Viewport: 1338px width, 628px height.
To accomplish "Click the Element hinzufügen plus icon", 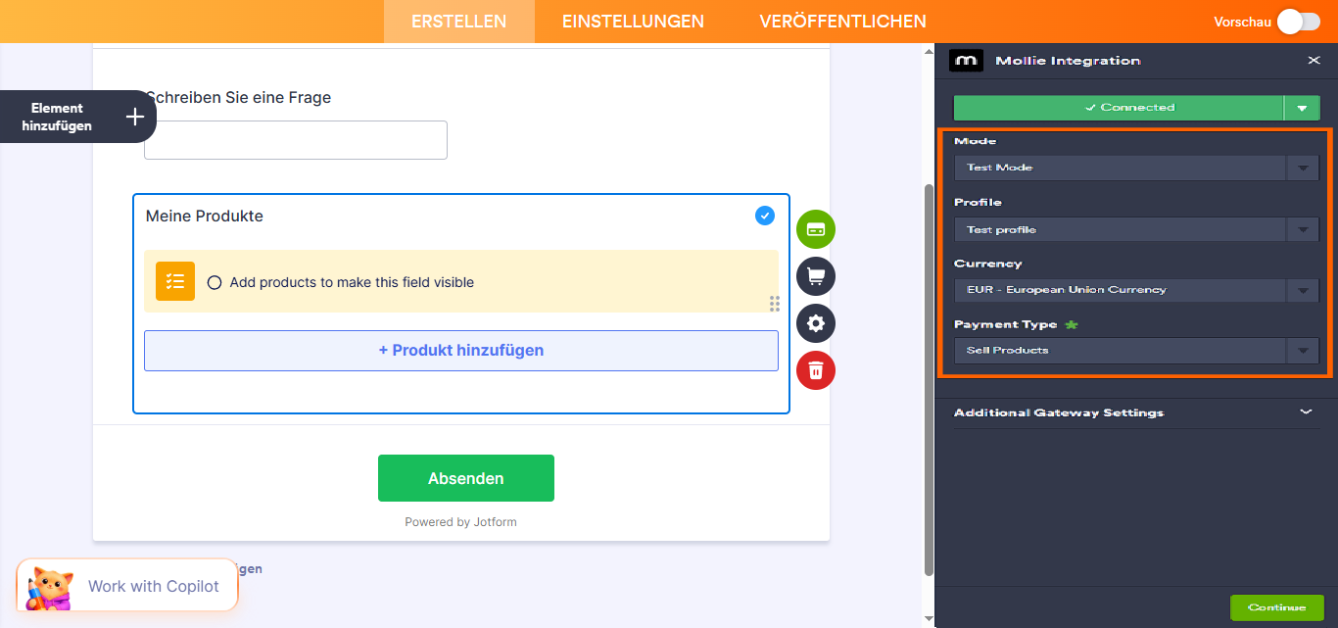I will [134, 117].
